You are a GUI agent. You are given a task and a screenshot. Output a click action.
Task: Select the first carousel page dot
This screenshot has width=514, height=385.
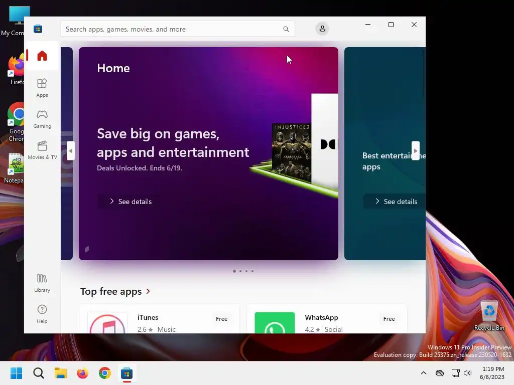coord(234,271)
